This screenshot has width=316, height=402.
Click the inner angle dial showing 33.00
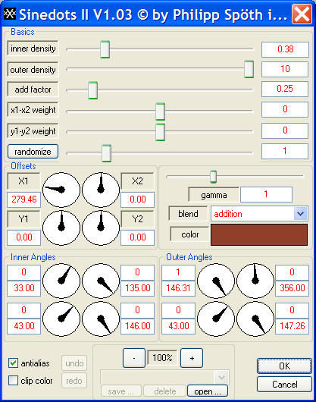coord(61,281)
